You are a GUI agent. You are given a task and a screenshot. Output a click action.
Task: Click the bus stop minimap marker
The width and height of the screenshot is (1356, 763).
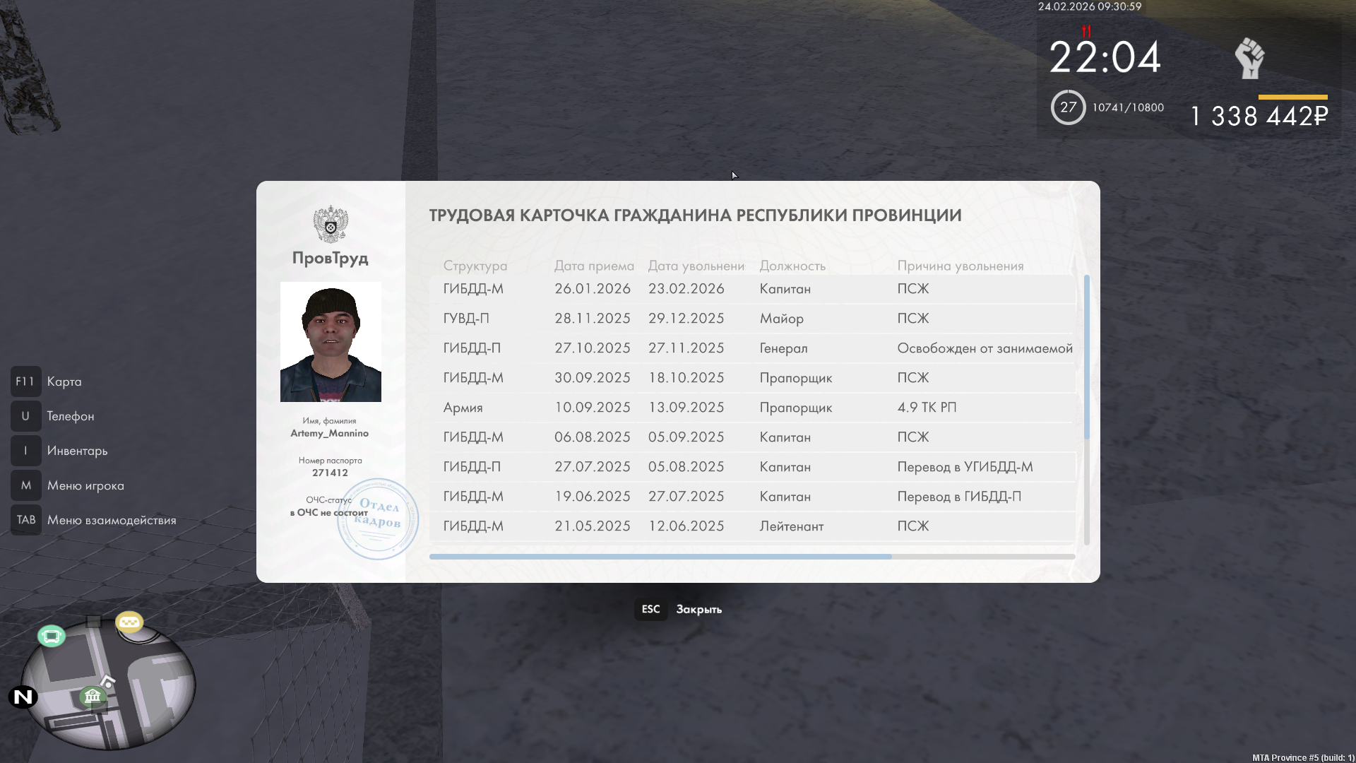tap(52, 636)
